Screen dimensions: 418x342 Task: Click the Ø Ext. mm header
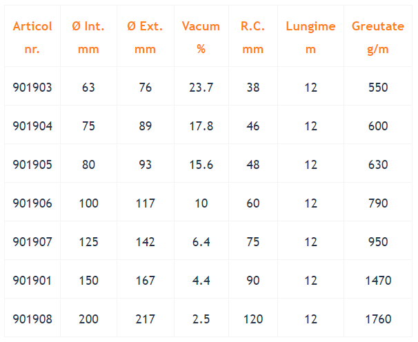pos(145,37)
